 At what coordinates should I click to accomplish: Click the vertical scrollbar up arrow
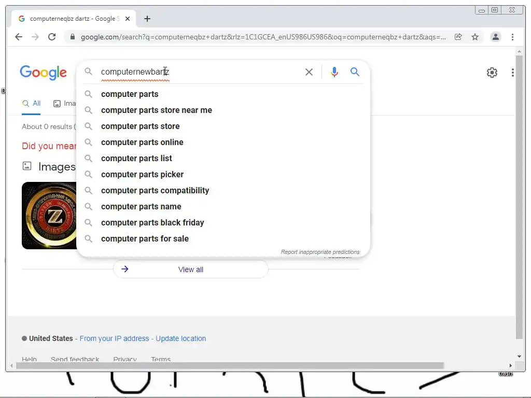pyautogui.click(x=519, y=51)
